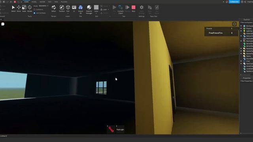Select the red tool in hotbar slot 1
253x142 pixels.
click(111, 129)
